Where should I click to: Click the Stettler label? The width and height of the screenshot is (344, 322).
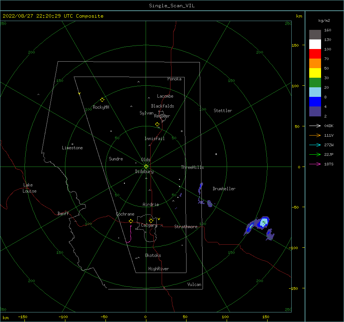(x=223, y=111)
